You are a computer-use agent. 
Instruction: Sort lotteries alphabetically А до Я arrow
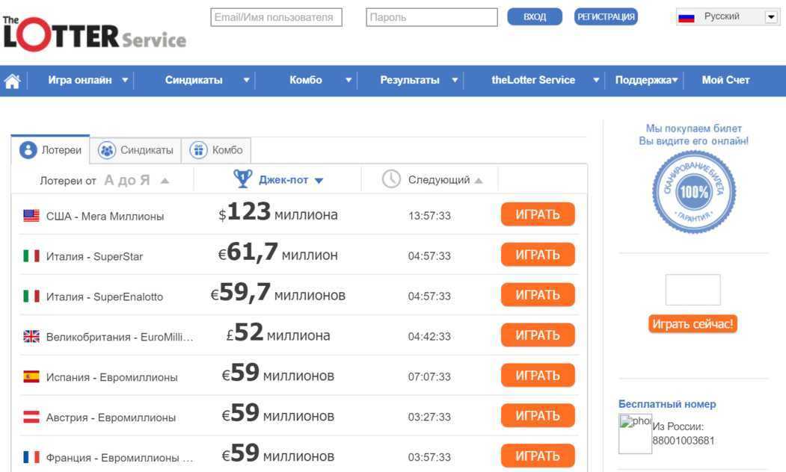pyautogui.click(x=165, y=181)
